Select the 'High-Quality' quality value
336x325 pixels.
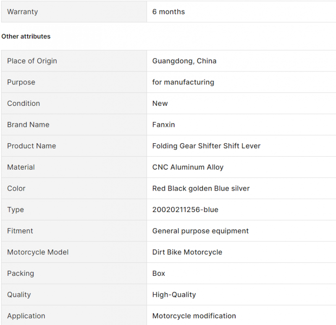174,295
